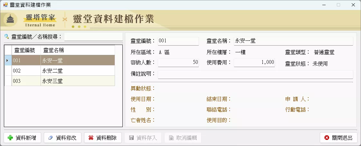Click the app icon in title bar
The height and width of the screenshot is (146, 361).
[5, 5]
